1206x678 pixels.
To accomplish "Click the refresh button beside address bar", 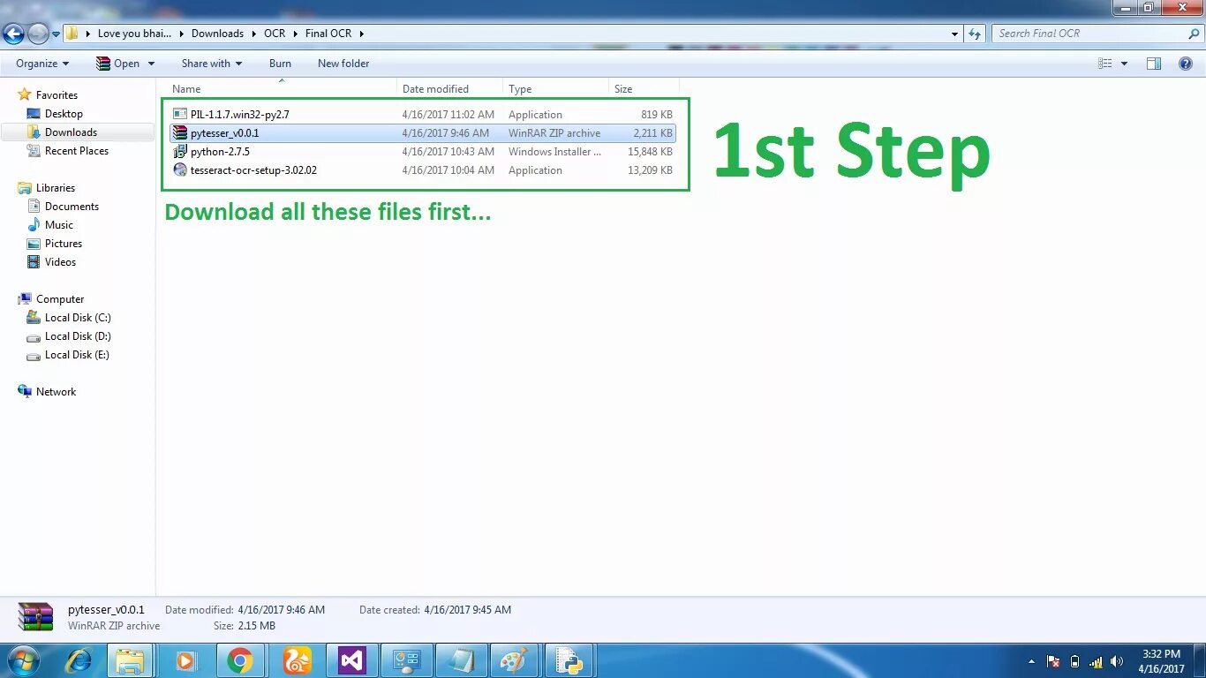I will [x=975, y=34].
